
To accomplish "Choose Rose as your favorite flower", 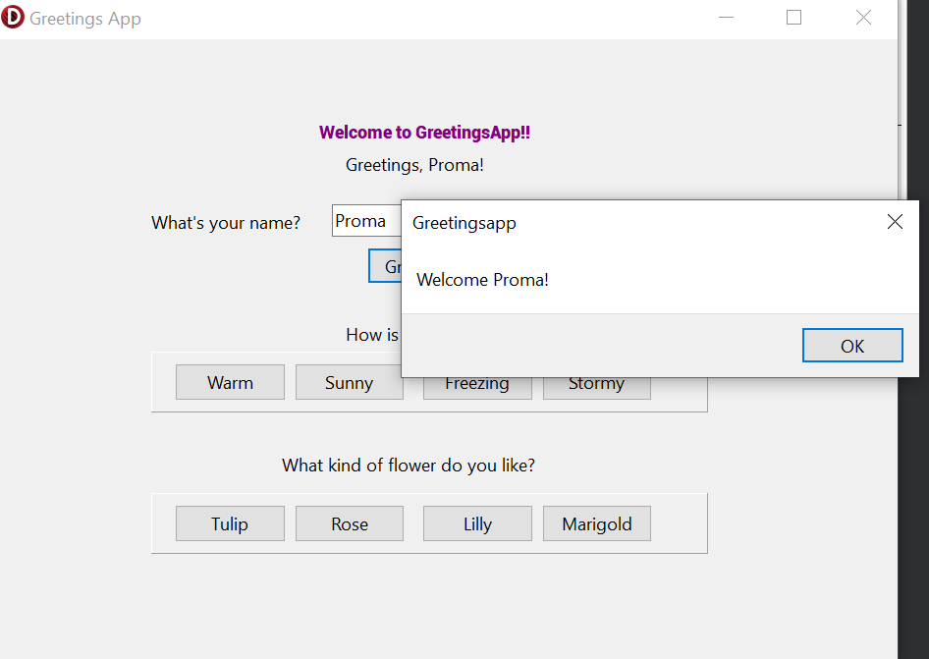I will coord(349,523).
